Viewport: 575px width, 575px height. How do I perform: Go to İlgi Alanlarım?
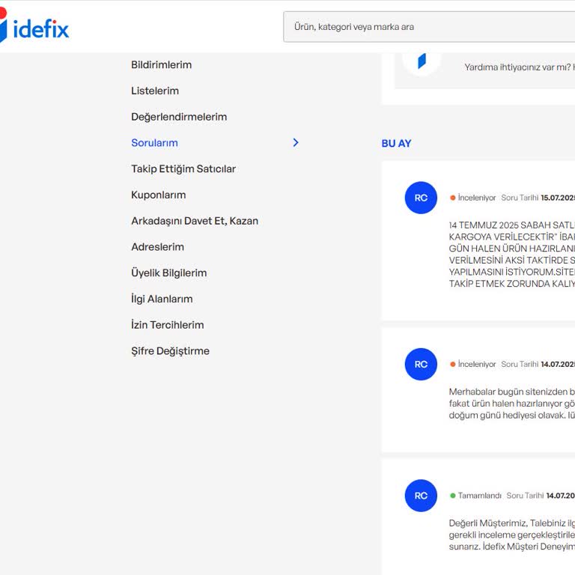pos(162,299)
